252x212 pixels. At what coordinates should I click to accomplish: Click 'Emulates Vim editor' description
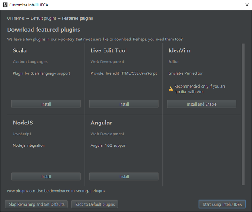point(185,73)
